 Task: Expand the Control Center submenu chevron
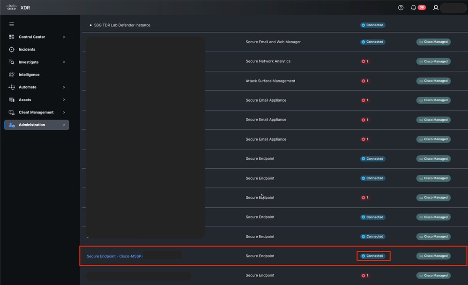(64, 37)
